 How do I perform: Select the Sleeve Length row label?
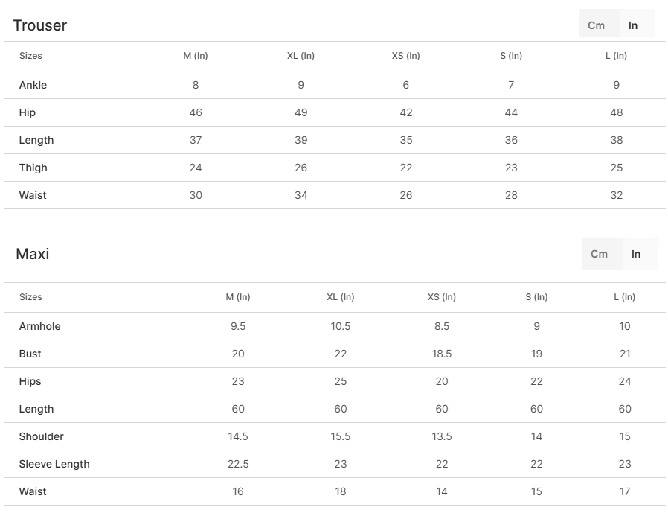54,464
